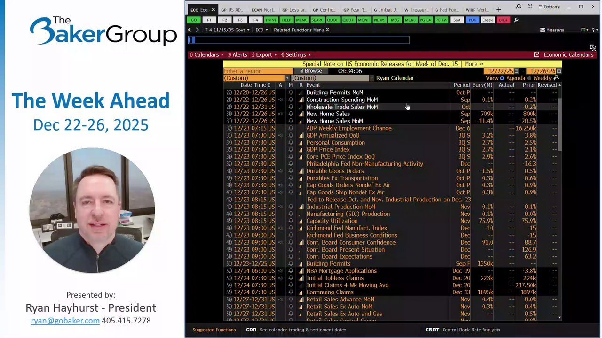Click the speaker icon for Richmond Fed Manufact. Index

point(281,228)
